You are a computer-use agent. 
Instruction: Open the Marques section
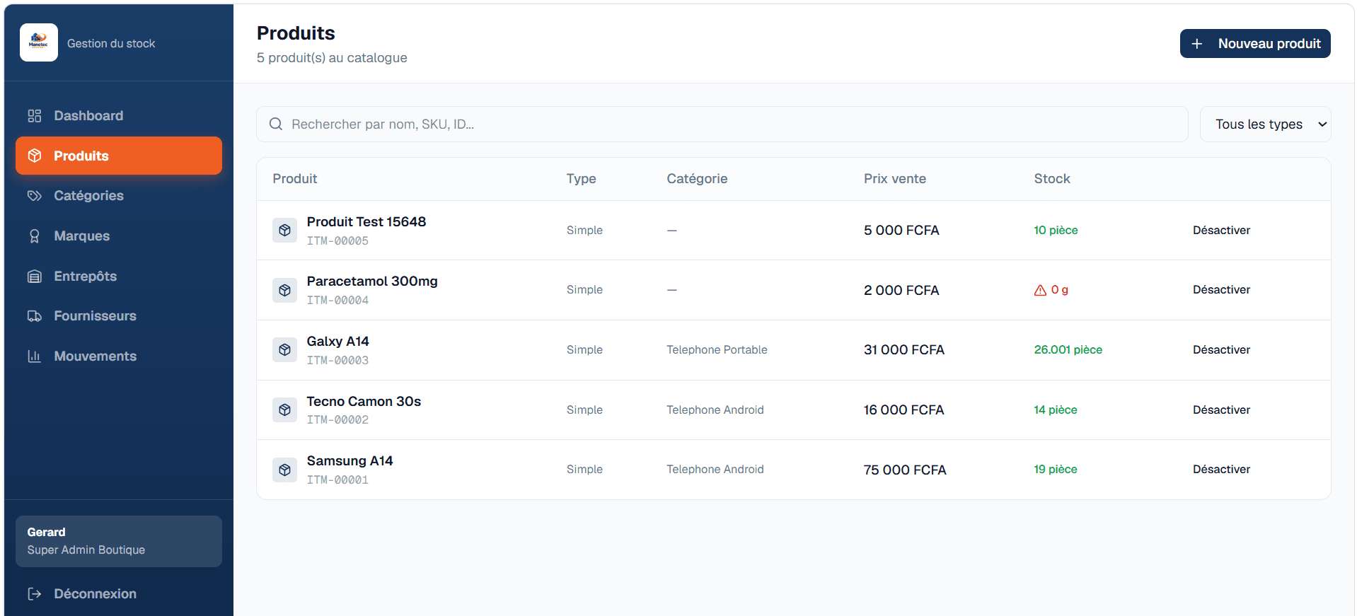point(119,236)
